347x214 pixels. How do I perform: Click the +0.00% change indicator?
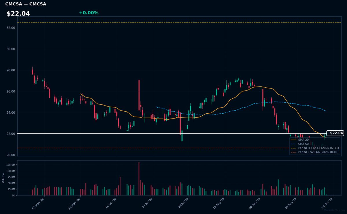coord(88,13)
